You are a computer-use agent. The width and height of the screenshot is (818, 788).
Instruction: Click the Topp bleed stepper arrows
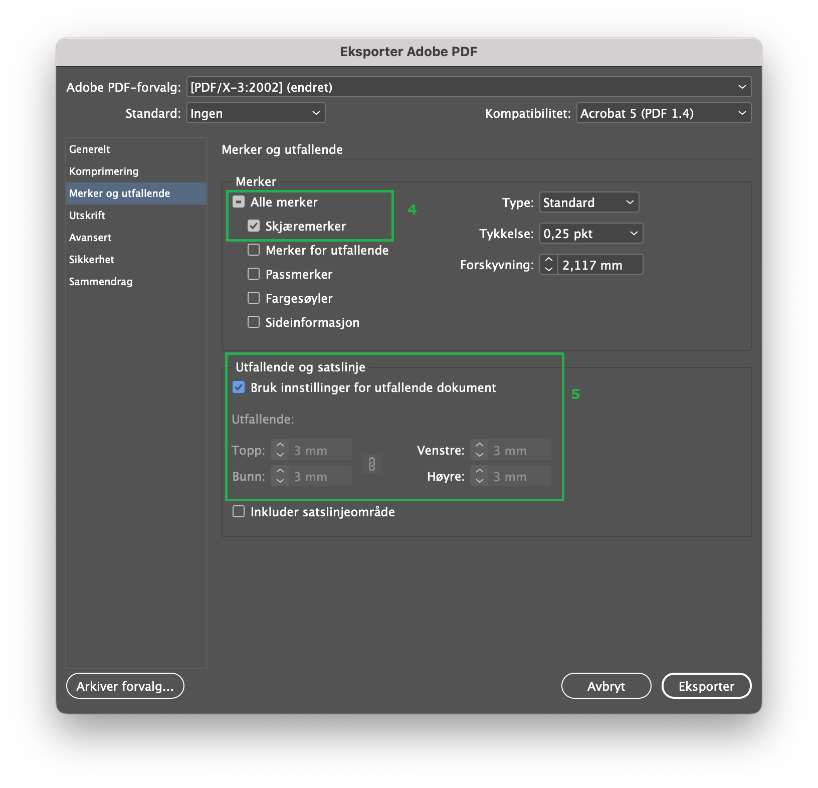pos(280,450)
